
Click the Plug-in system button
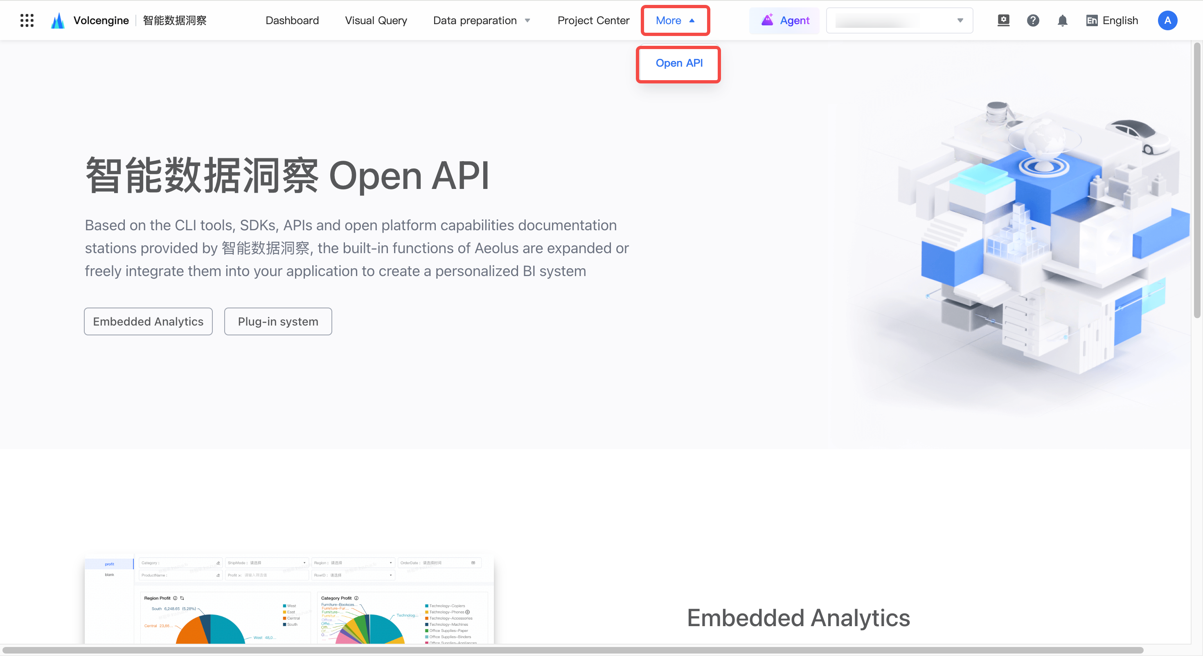278,321
